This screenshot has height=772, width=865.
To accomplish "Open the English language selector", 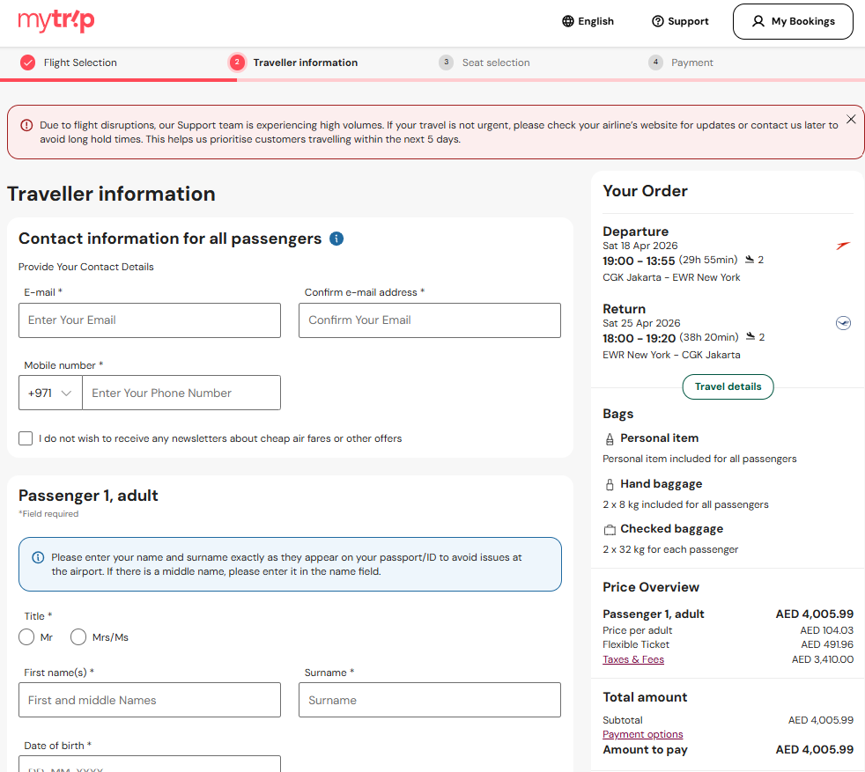I will click(588, 21).
